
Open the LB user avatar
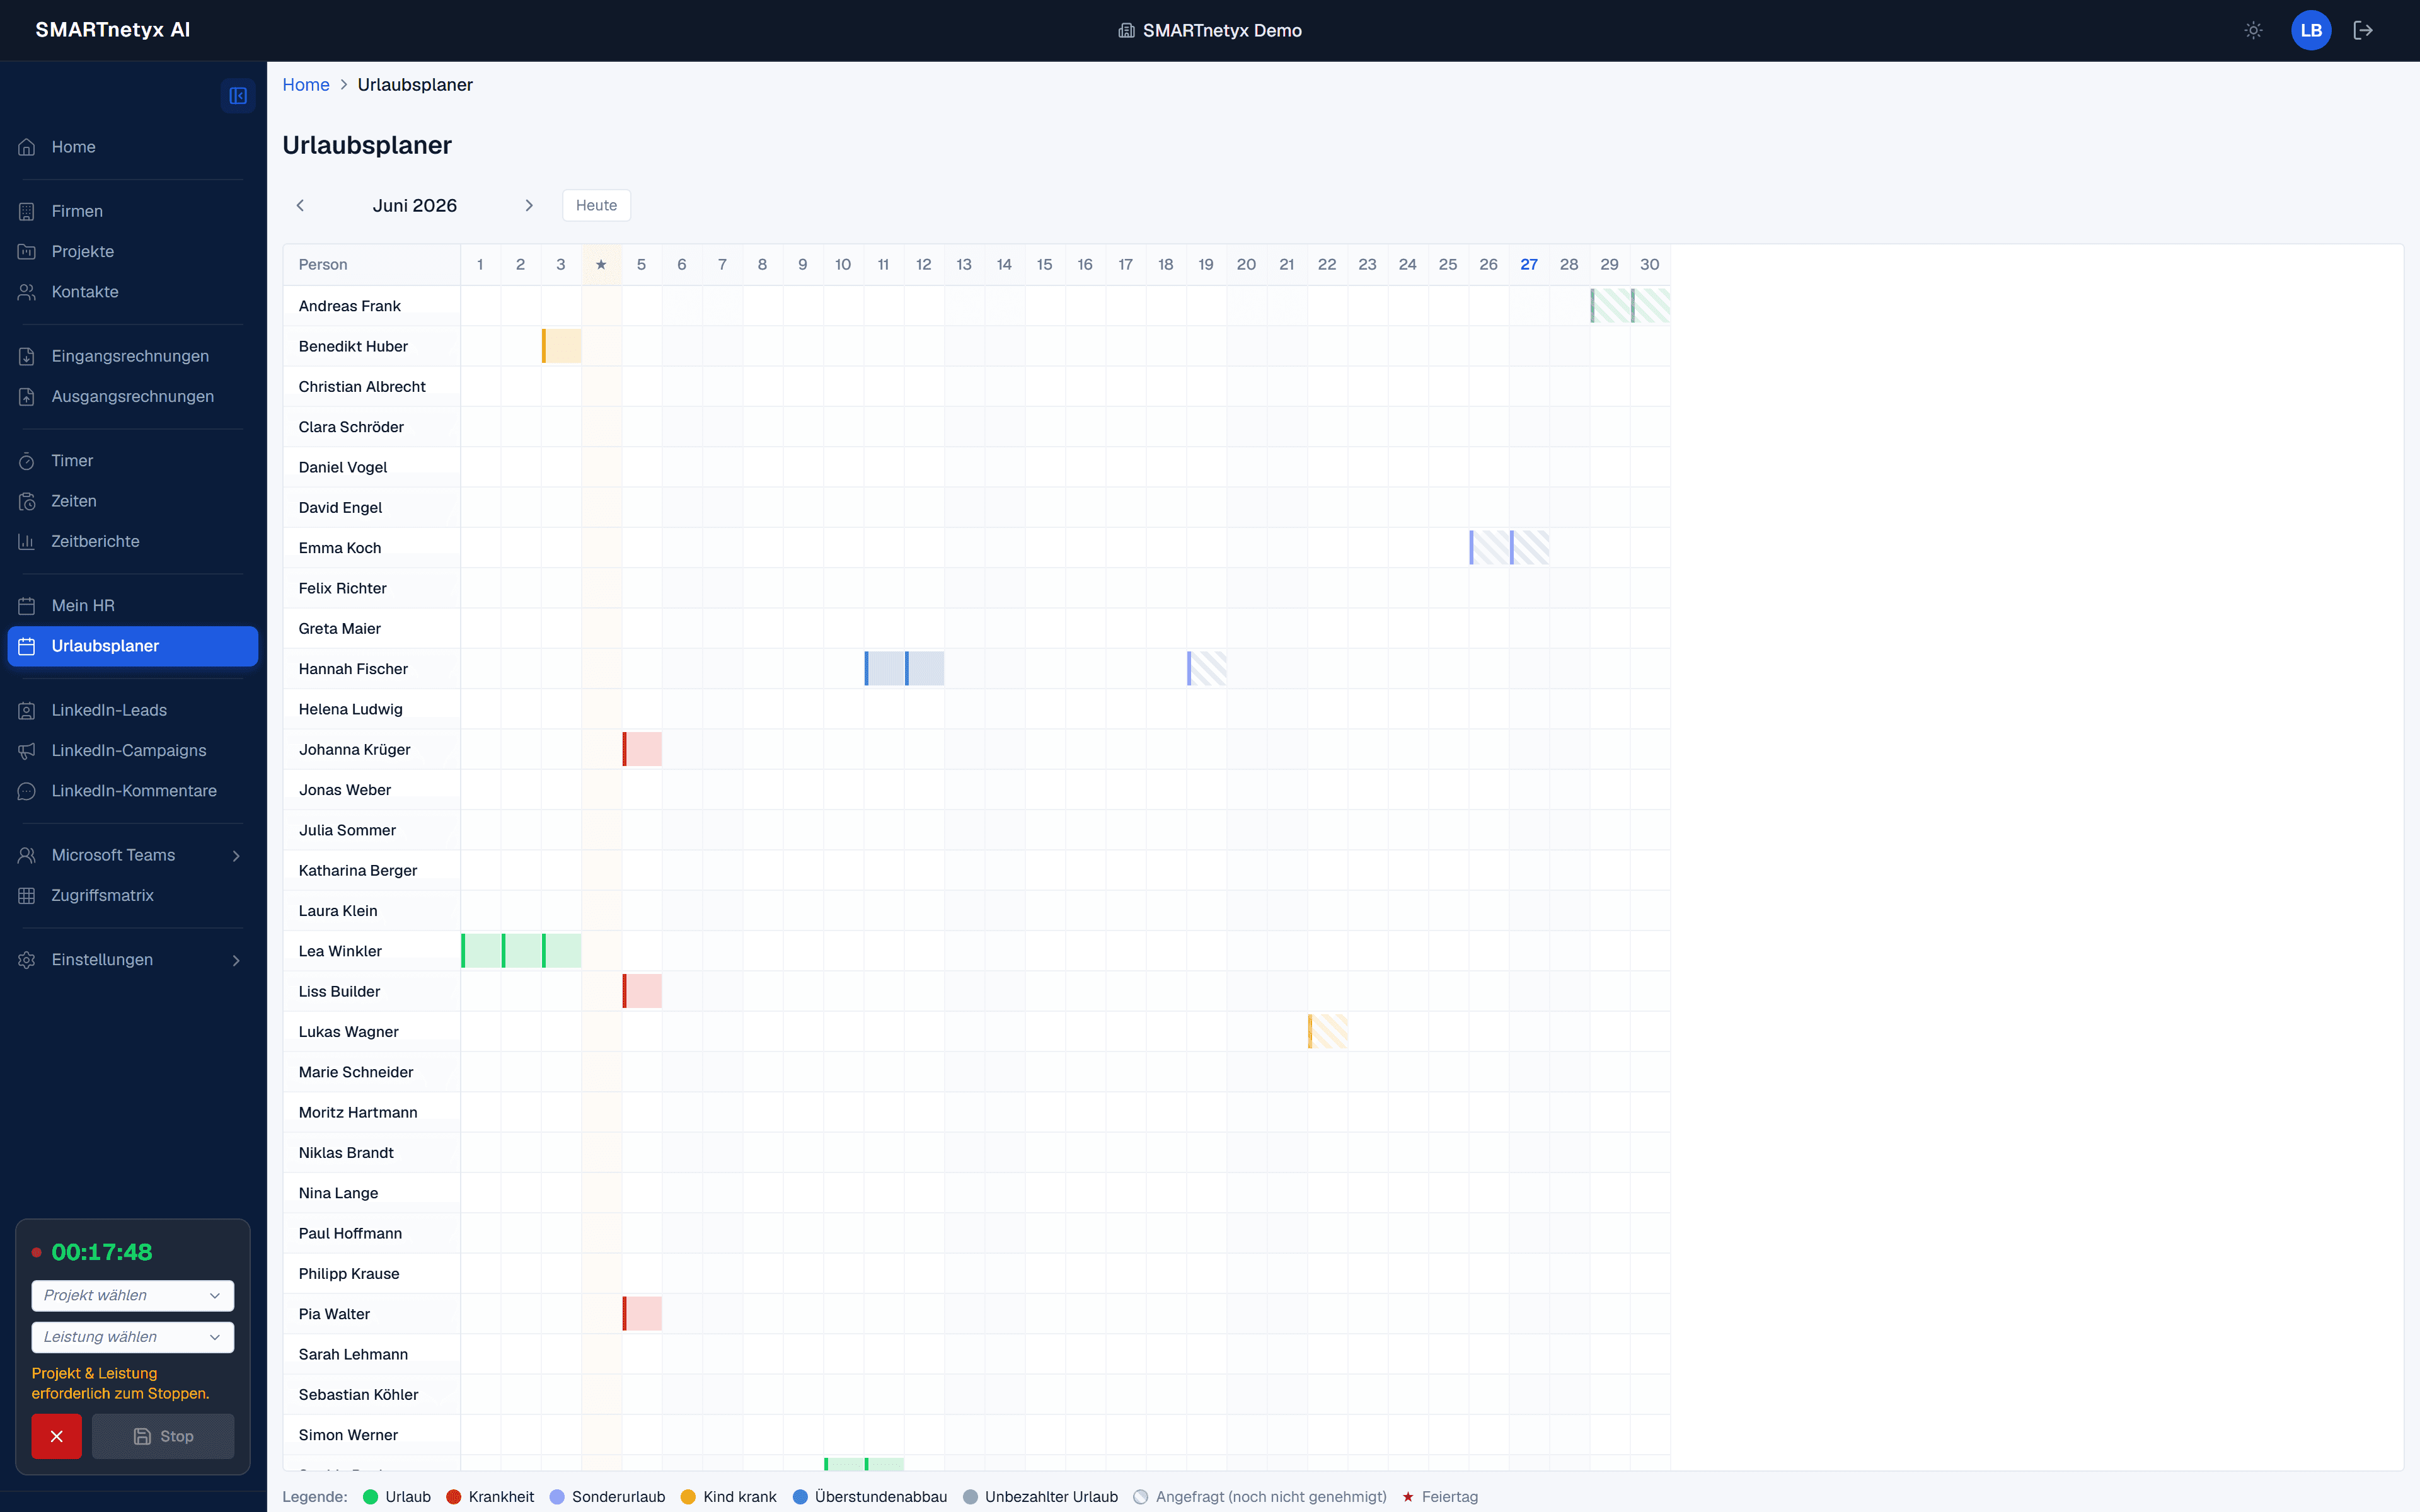(2311, 30)
